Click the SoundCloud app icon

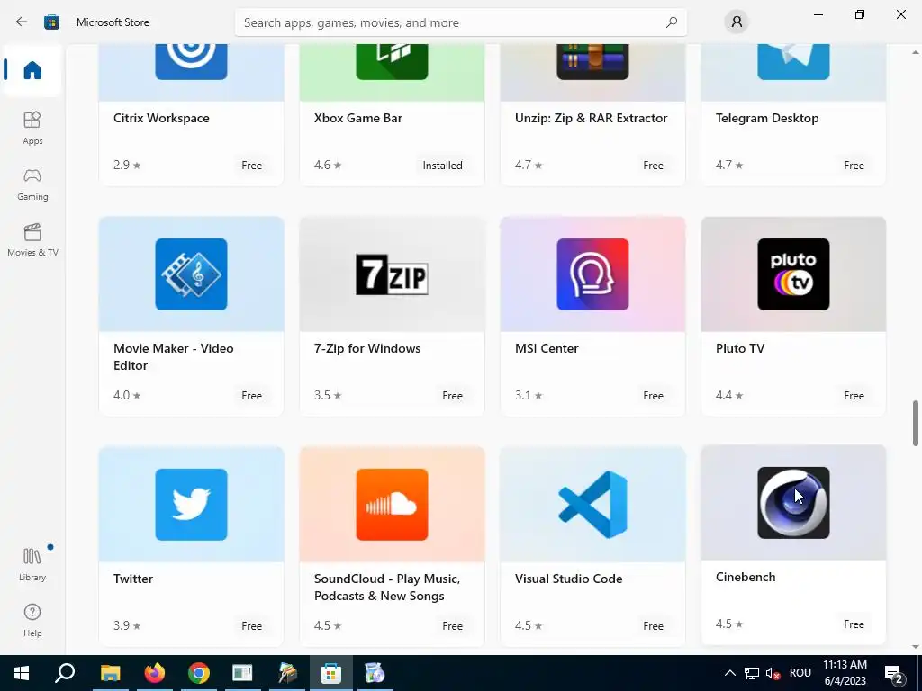[392, 505]
